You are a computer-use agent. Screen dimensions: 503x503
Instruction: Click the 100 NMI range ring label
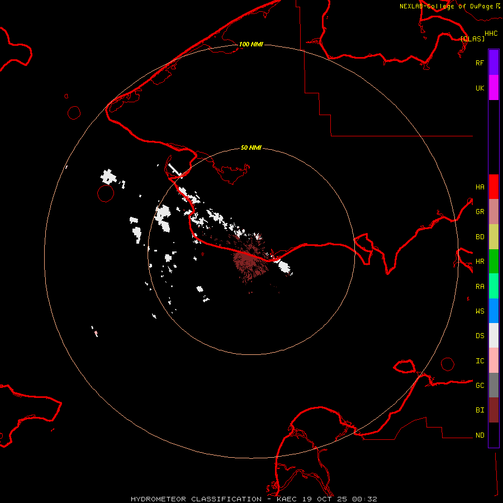coord(251,44)
